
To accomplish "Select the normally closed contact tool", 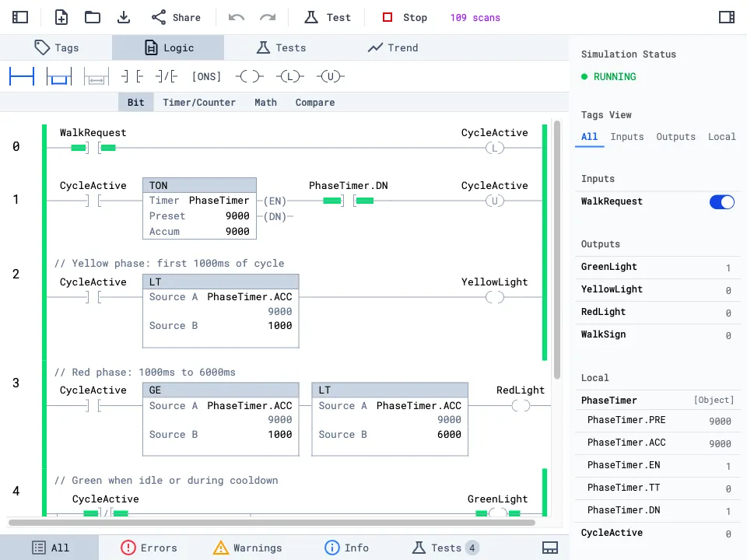I will tap(165, 76).
